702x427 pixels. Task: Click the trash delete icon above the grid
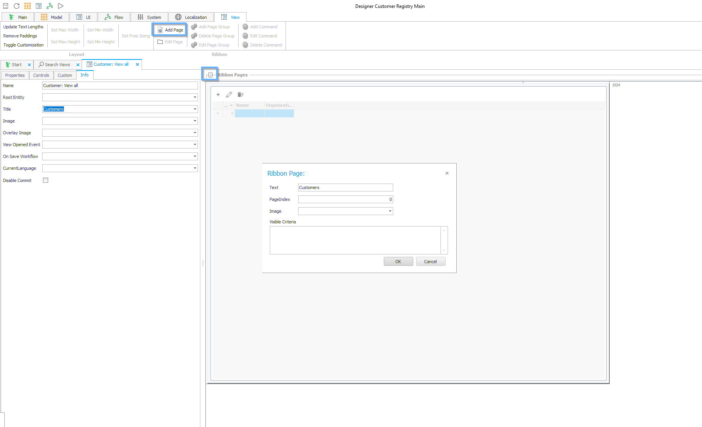[x=241, y=95]
